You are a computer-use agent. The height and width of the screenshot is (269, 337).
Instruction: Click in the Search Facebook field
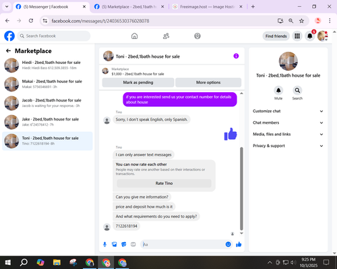coord(54,36)
